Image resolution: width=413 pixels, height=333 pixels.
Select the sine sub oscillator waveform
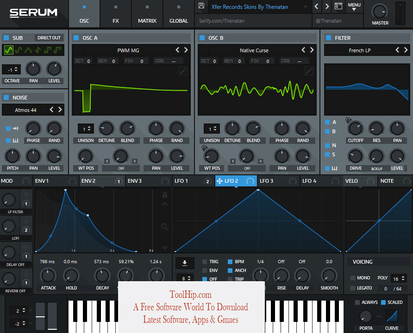[x=9, y=49]
